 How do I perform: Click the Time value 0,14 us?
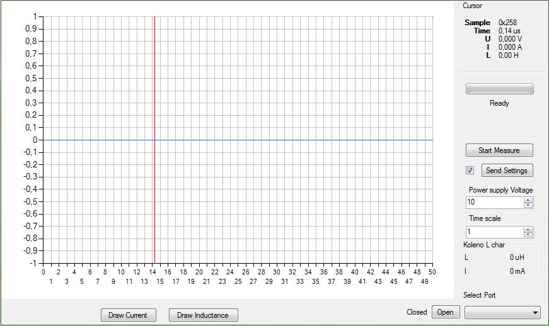509,31
